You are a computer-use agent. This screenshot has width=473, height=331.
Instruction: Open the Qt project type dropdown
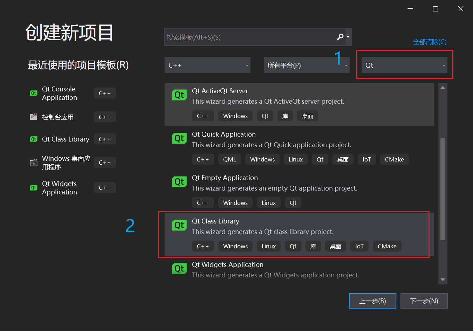click(404, 65)
